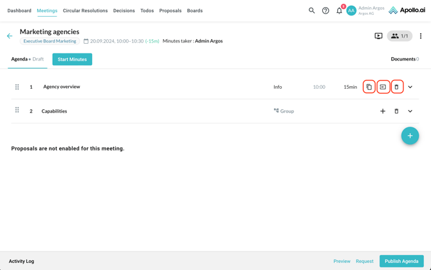Delete the Capabilities group item
The width and height of the screenshot is (431, 270).
(396, 111)
